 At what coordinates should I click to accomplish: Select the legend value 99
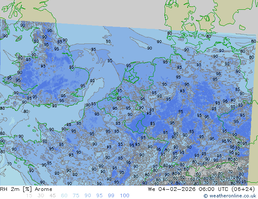click(111, 196)
